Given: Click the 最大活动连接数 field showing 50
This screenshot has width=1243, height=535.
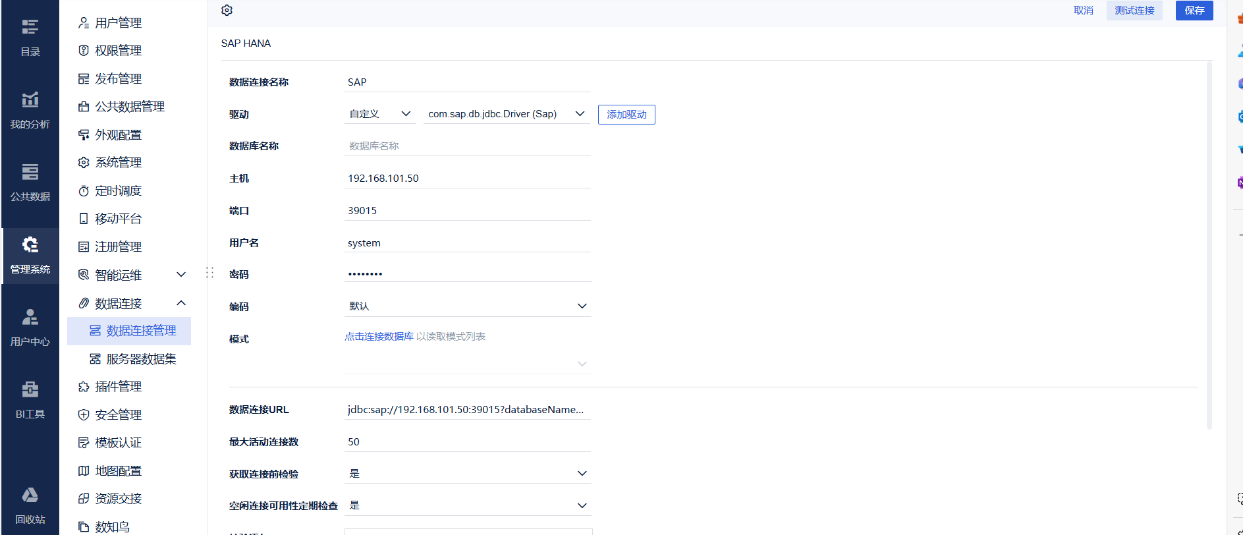Looking at the screenshot, I should (468, 442).
